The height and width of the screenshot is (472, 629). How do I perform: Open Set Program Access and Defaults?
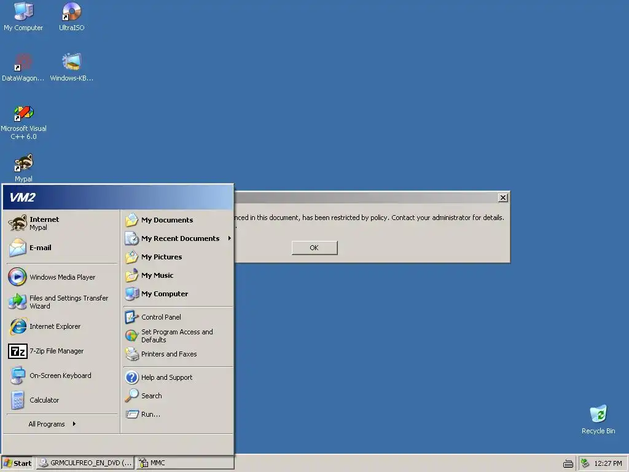[x=178, y=336]
